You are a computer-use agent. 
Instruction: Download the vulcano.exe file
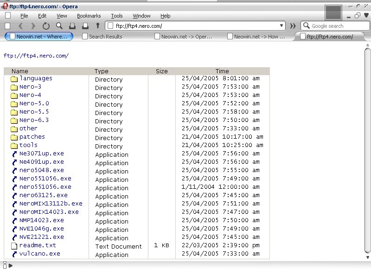(39, 254)
